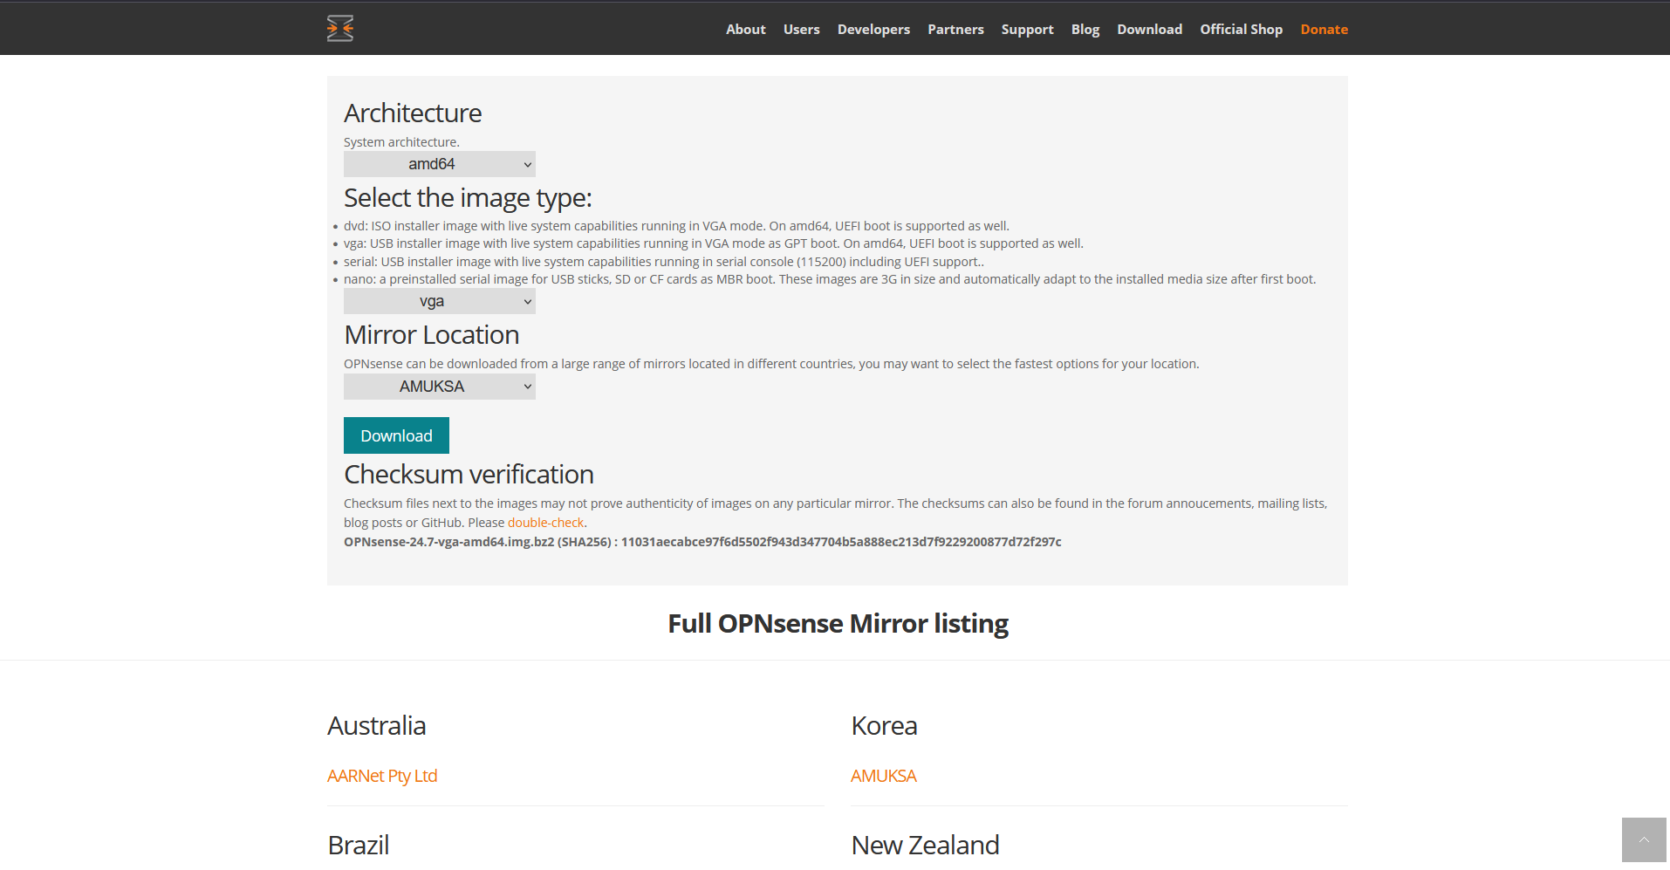Open the Official Shop link
The height and width of the screenshot is (870, 1670).
tap(1242, 30)
